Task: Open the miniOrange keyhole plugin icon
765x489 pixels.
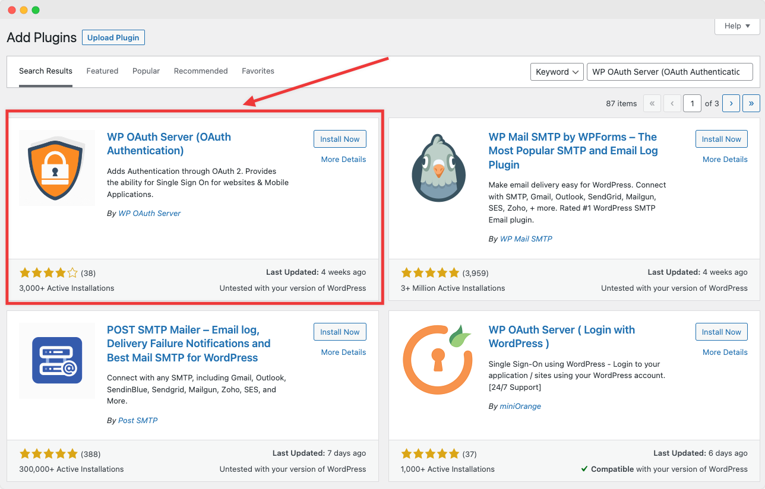Action: coord(439,361)
